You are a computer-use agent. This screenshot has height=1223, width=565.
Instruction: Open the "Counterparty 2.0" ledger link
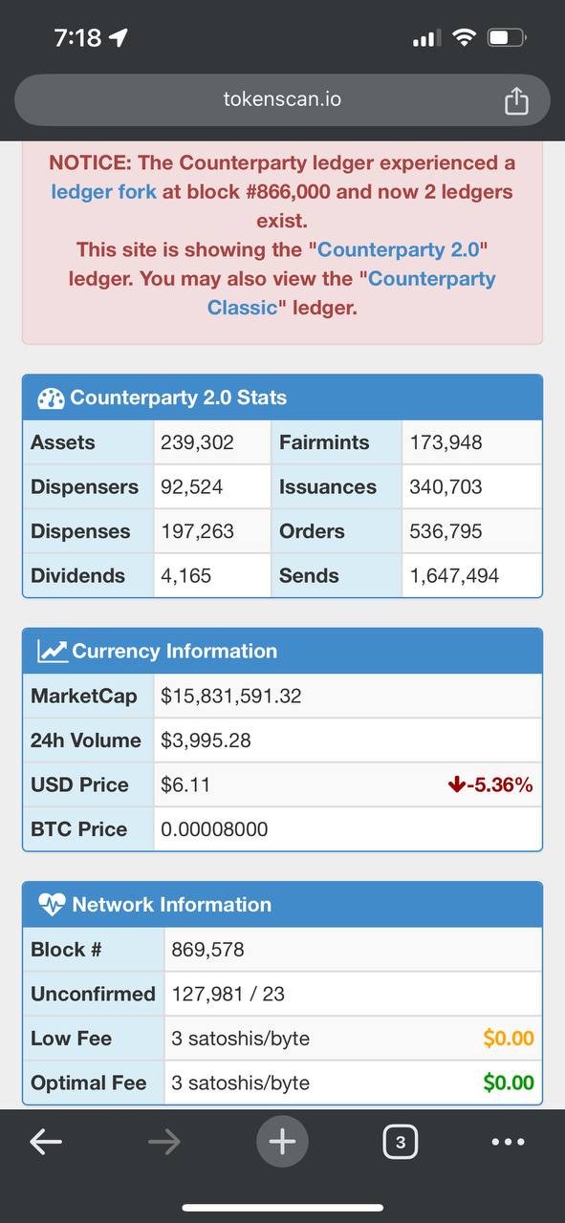[402, 250]
